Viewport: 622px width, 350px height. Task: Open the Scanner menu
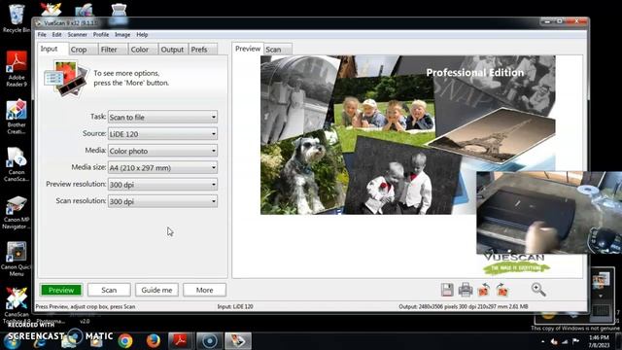click(x=78, y=35)
